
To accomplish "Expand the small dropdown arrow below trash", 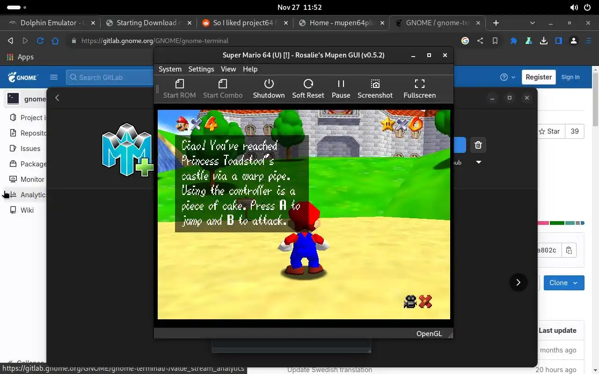I will pos(479,162).
